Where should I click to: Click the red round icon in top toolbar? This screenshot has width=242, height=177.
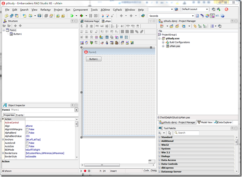pos(226,9)
